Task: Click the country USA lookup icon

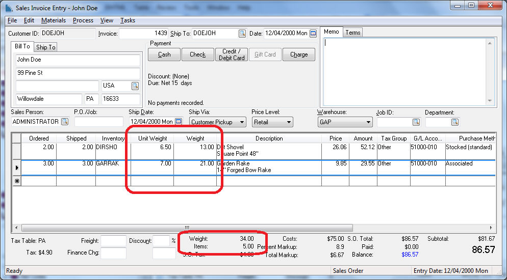Action: [x=135, y=86]
